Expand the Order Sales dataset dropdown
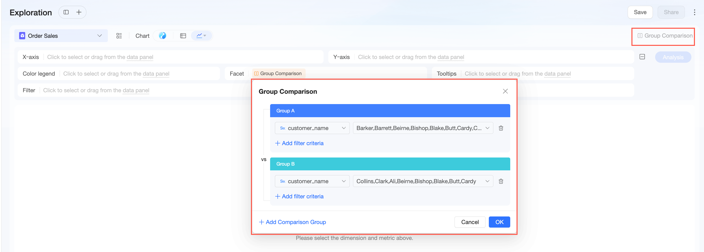 click(x=61, y=36)
